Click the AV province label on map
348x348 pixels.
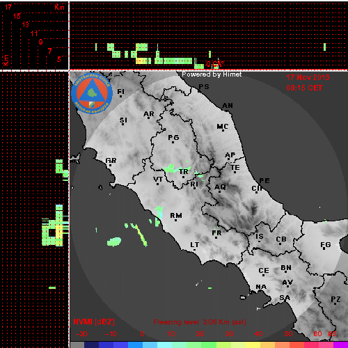pos(287,283)
